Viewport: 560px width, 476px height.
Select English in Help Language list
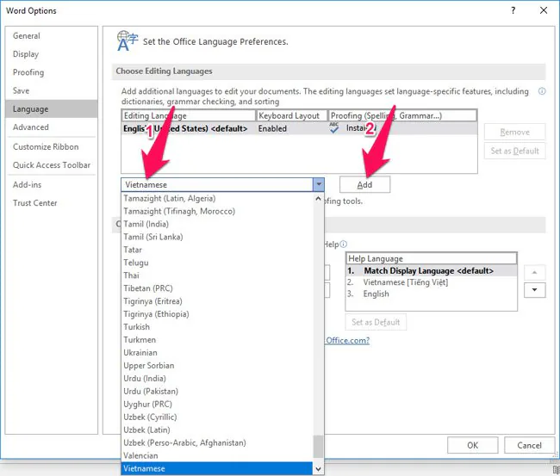(431, 294)
